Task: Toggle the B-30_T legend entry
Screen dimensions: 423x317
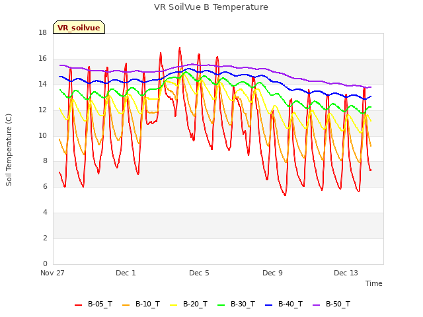Action: point(236,304)
